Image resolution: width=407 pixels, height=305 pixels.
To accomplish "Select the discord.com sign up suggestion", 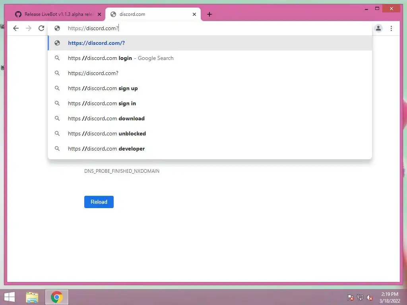I will (x=210, y=88).
